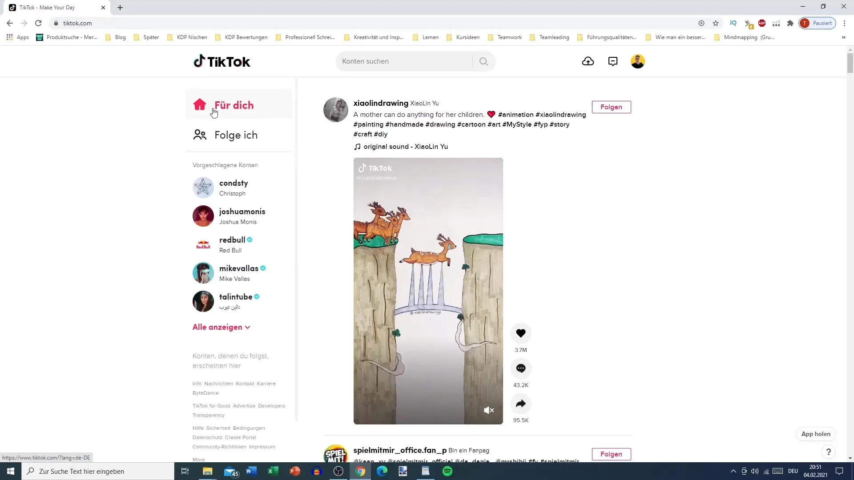Open the Pausiert profile chip
This screenshot has height=480, width=854.
click(x=818, y=23)
